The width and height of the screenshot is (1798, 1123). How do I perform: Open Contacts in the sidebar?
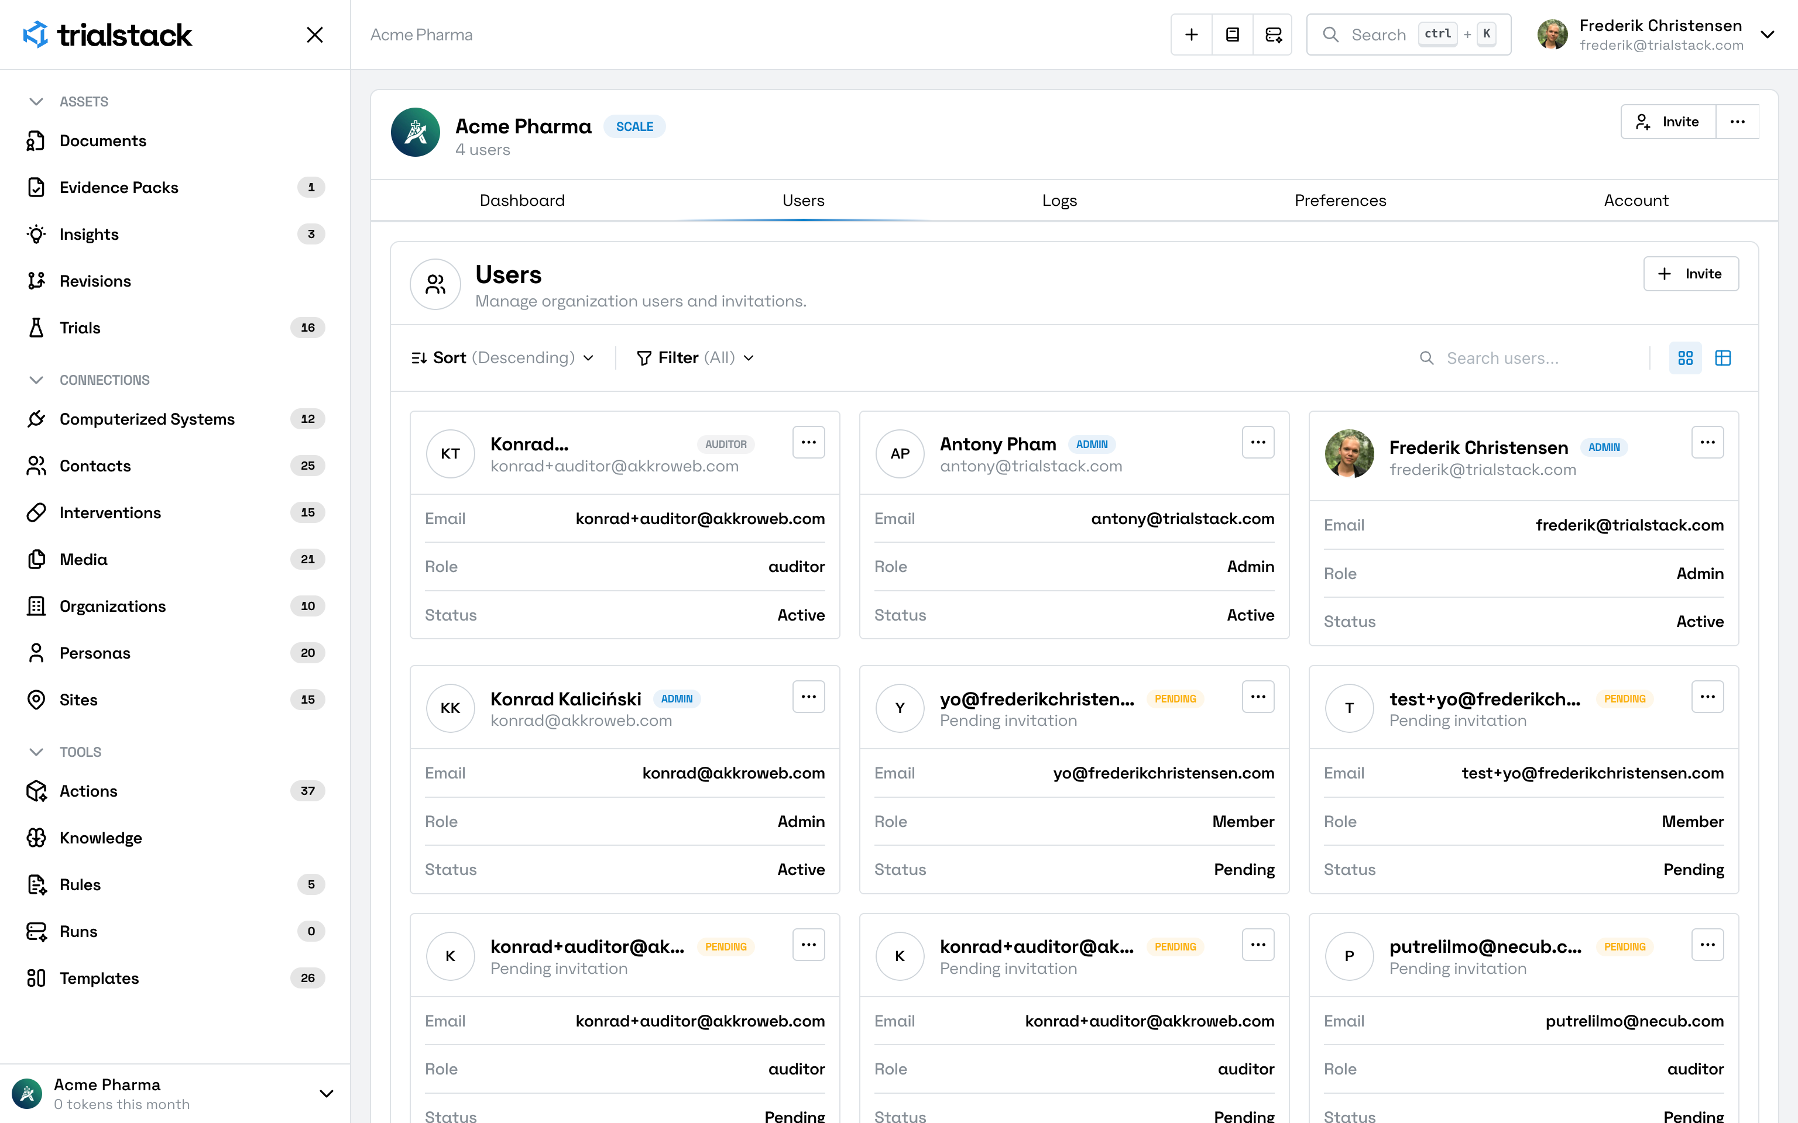click(176, 466)
